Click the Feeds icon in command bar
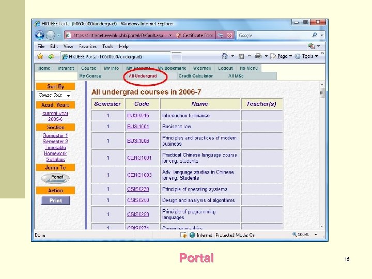 (241, 56)
